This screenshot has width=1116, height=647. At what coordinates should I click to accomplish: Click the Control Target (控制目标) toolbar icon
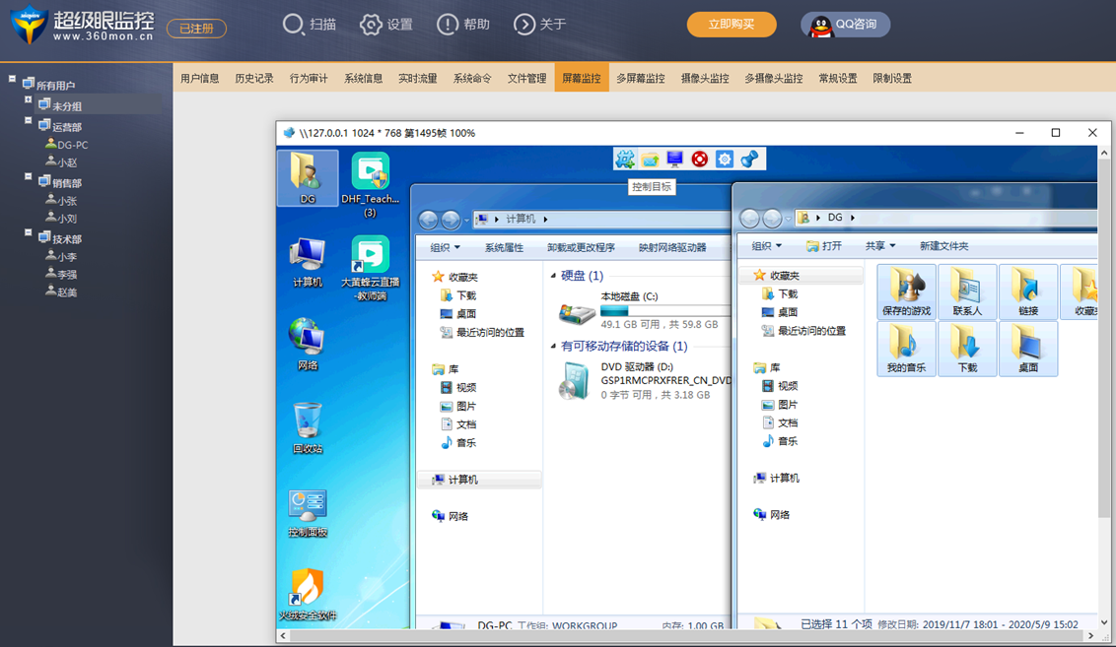(625, 160)
